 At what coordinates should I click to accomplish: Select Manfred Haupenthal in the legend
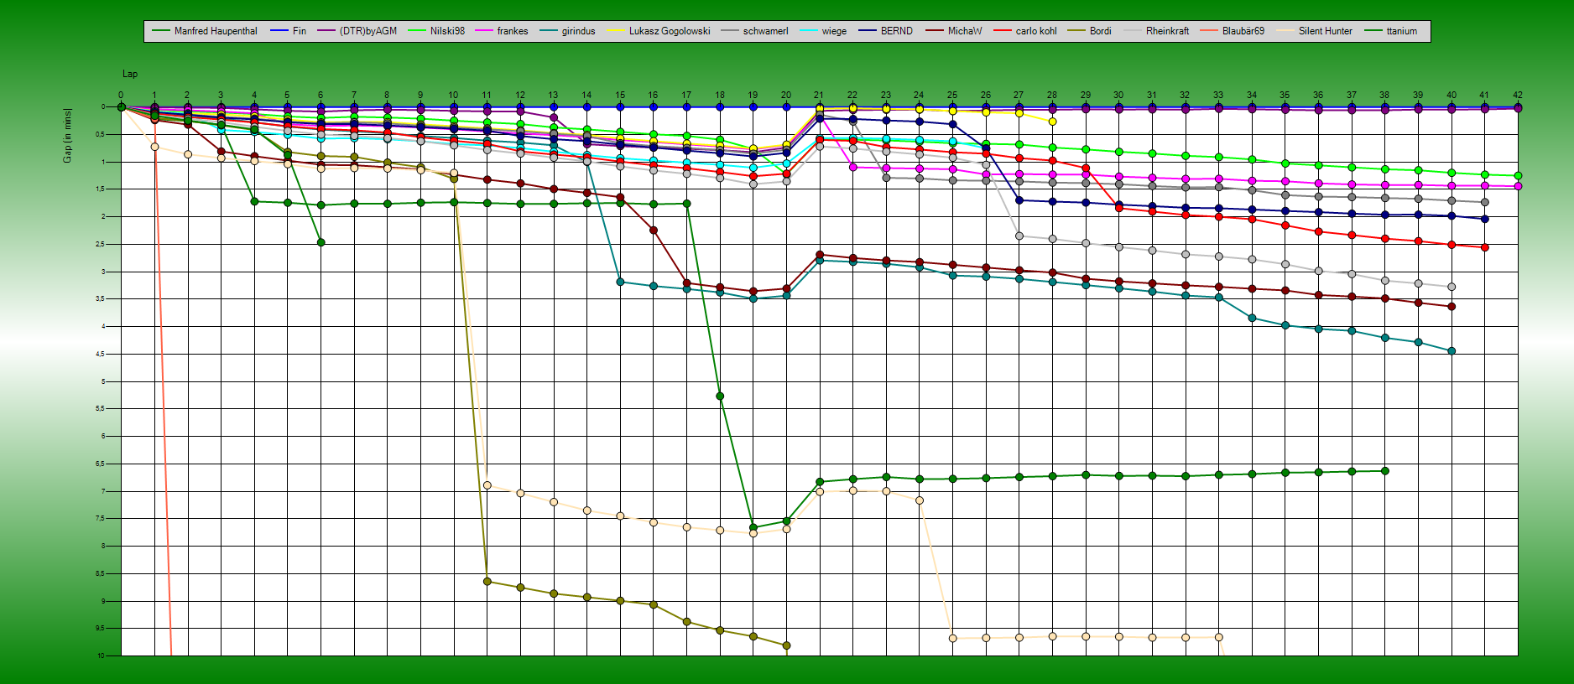216,31
